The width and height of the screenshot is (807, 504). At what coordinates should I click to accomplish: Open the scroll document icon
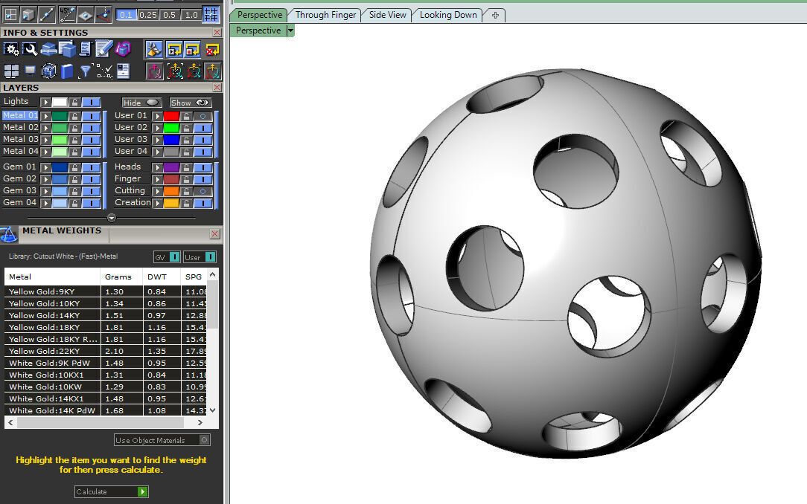(85, 49)
